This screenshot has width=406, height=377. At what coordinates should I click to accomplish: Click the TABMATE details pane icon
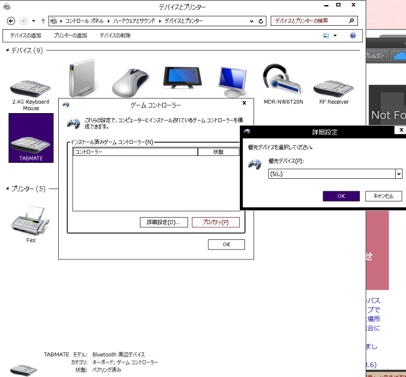[x=23, y=370]
